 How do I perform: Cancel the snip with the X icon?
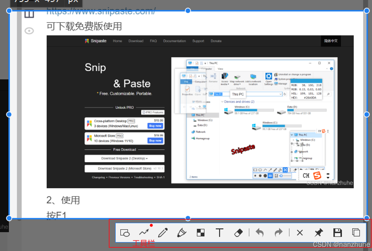[300, 233]
